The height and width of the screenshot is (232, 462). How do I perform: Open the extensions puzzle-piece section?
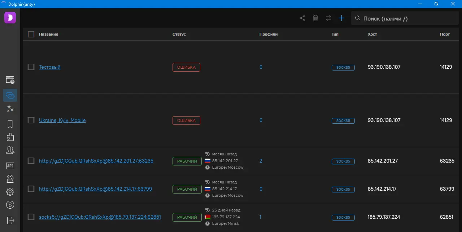click(x=10, y=137)
